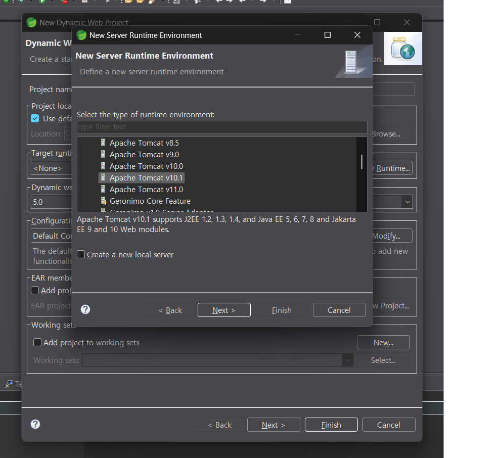Click the New Project... EAR button
The height and width of the screenshot is (458, 501).
[x=393, y=306]
